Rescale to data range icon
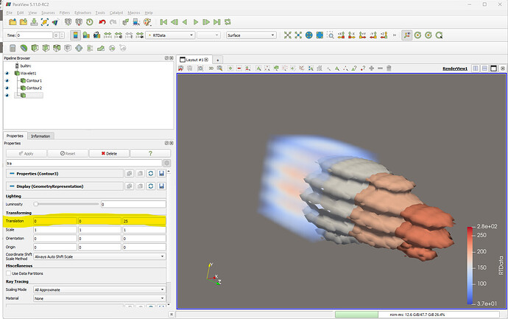 click(107, 35)
